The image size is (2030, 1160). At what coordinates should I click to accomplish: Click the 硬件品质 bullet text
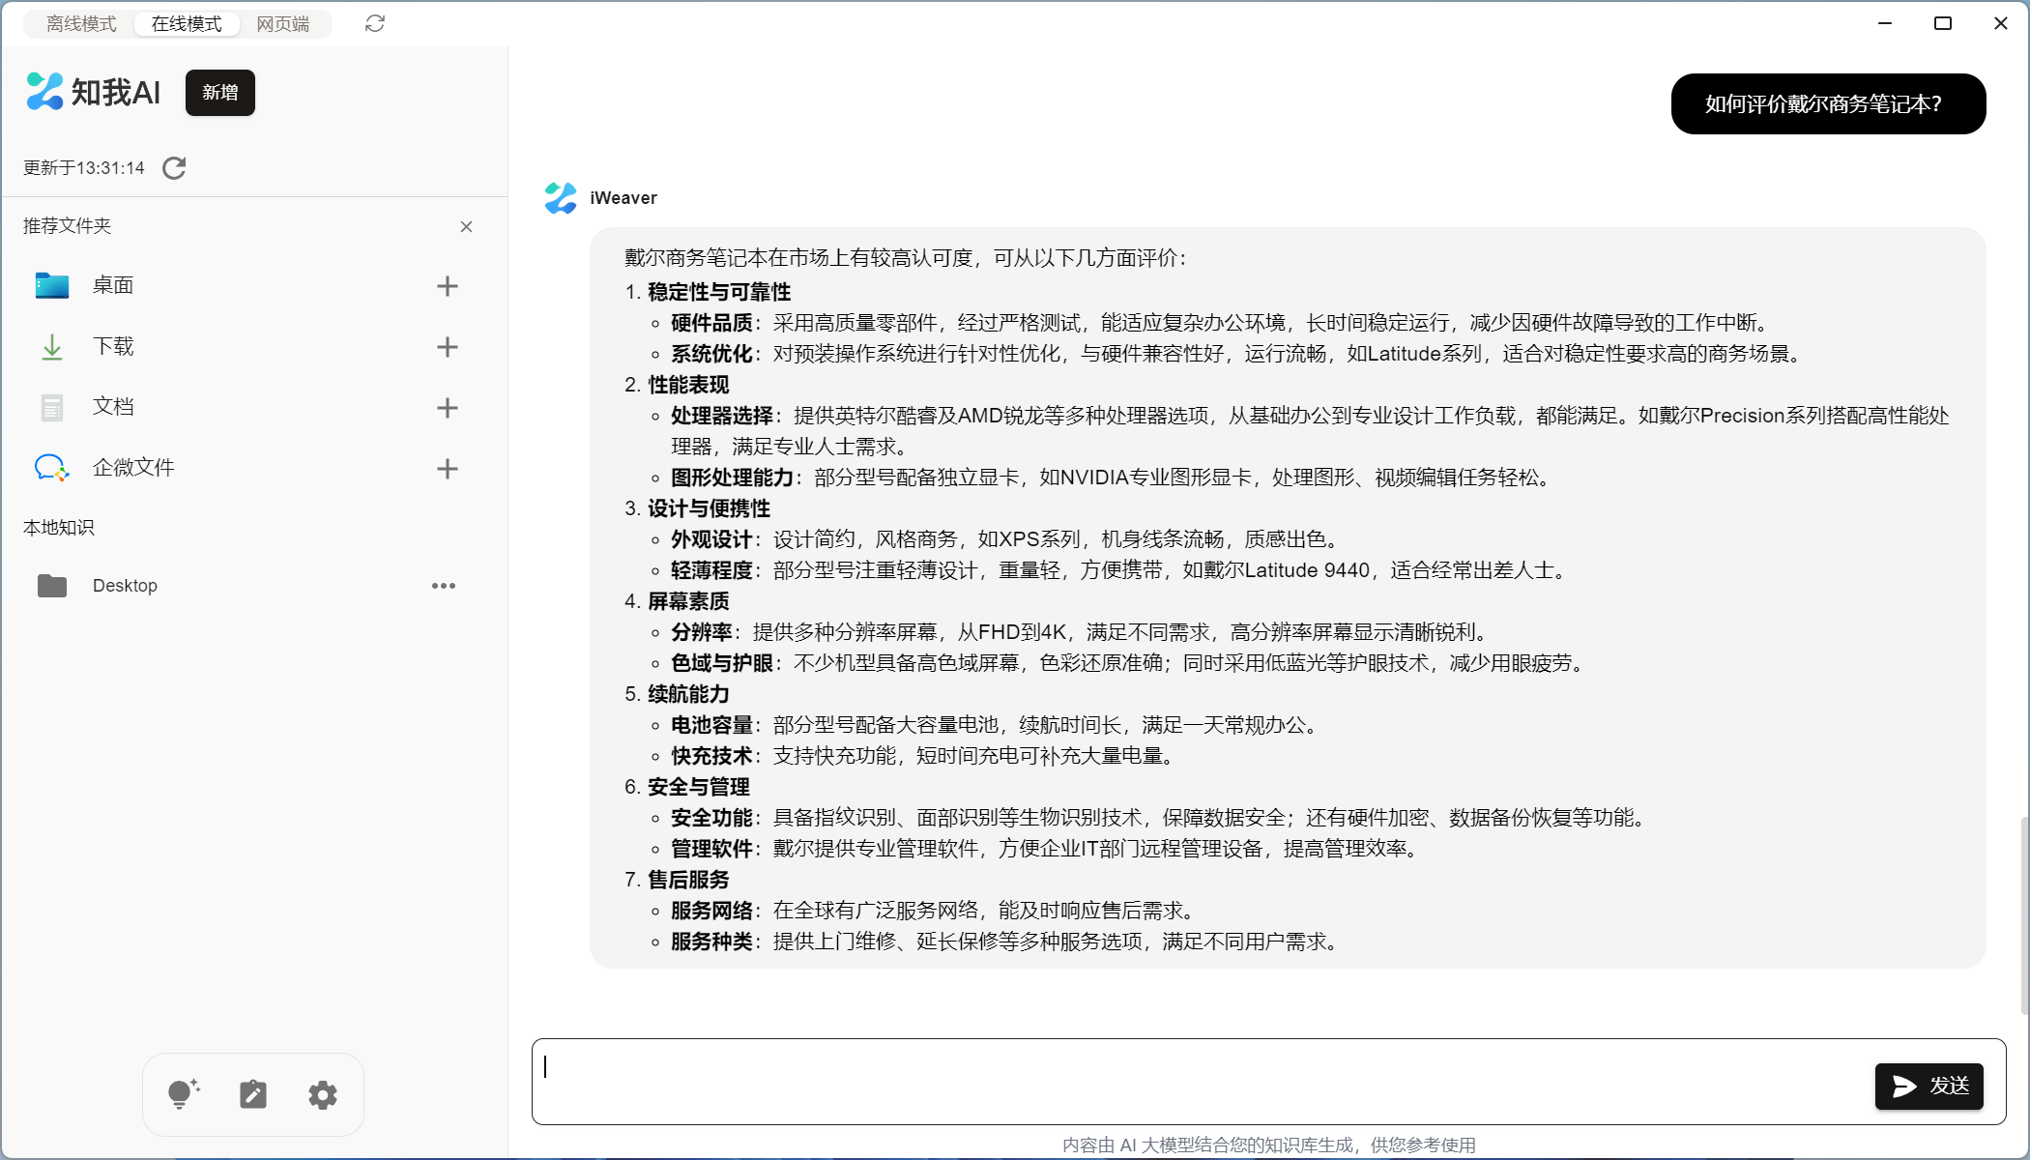pyautogui.click(x=1223, y=323)
